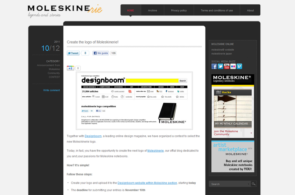The height and width of the screenshot is (195, 295).
Task: Click the Facebook Me gusta button
Action: pos(101,53)
